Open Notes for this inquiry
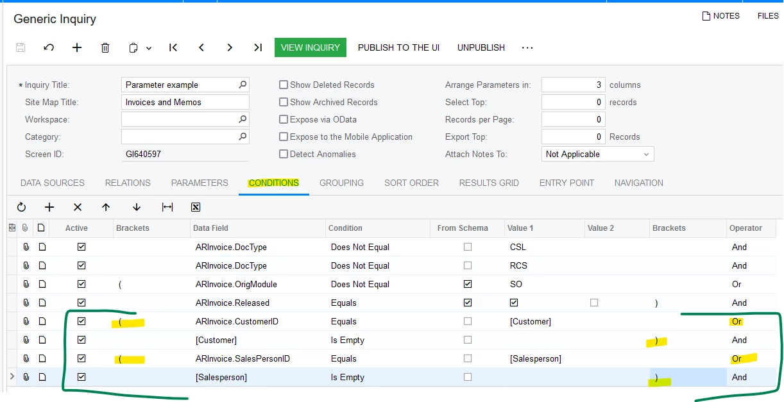This screenshot has height=402, width=784. [721, 16]
